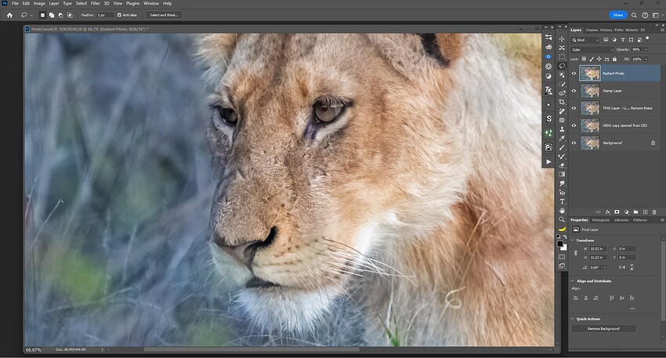Open the Opacity dropdown arrow

(x=646, y=49)
